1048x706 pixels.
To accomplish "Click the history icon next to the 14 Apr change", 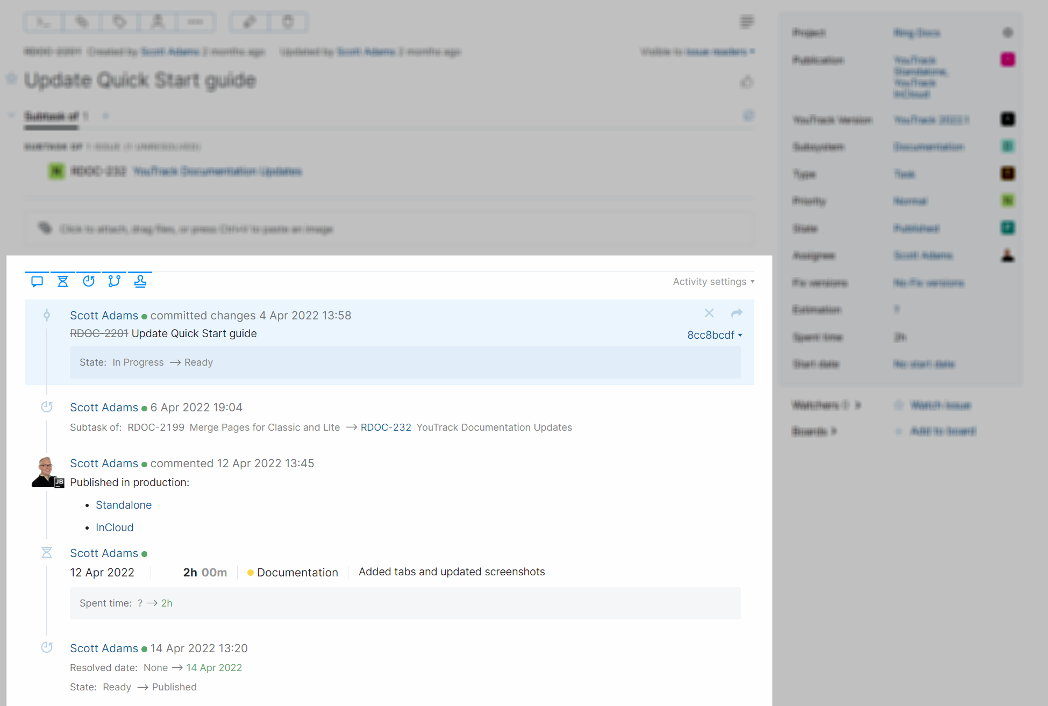I will click(47, 648).
